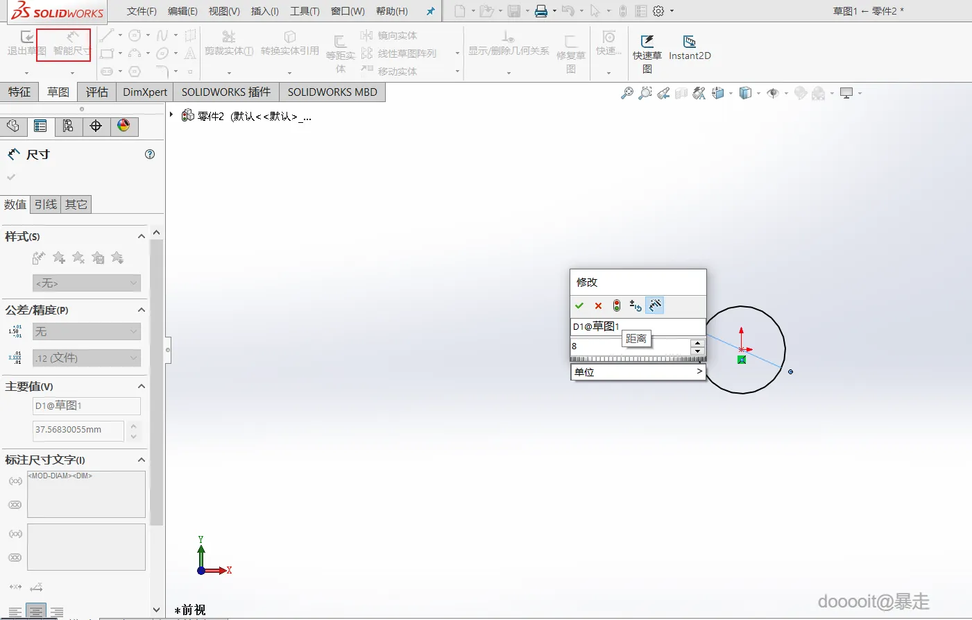972x620 pixels.
Task: Cancel the modify dialog with red X
Action: 598,305
